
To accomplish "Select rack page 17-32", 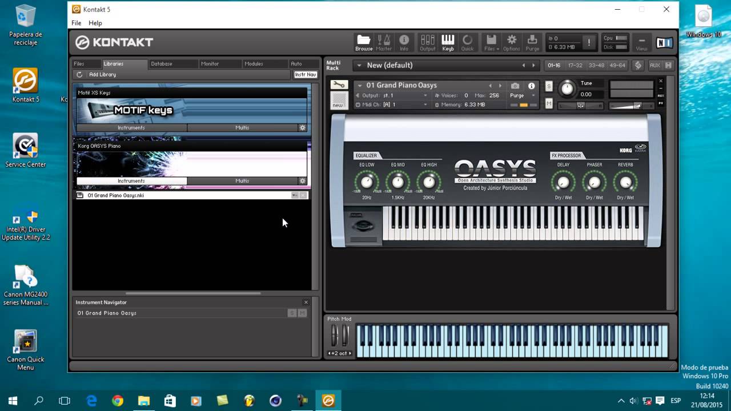I will tap(575, 66).
